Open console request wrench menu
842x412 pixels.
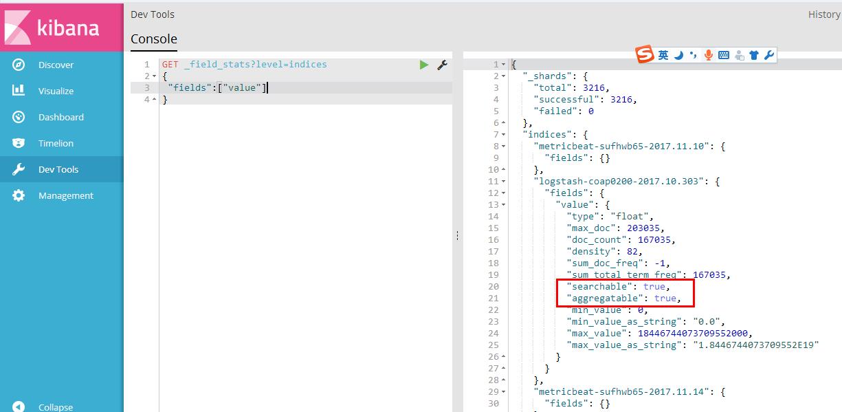(442, 65)
